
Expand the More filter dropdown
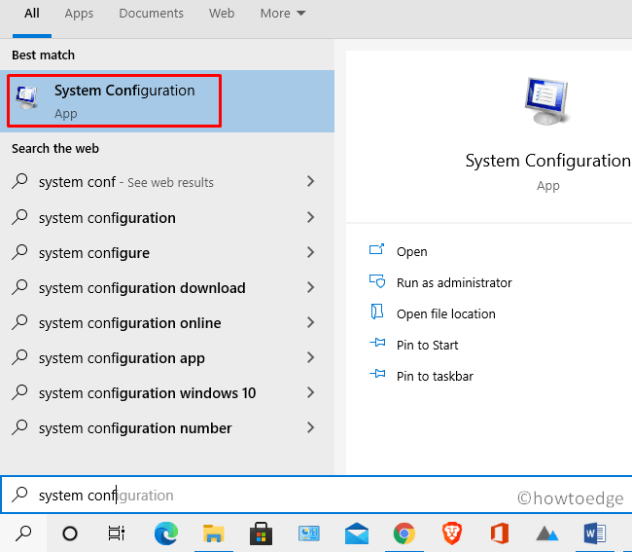pos(282,14)
